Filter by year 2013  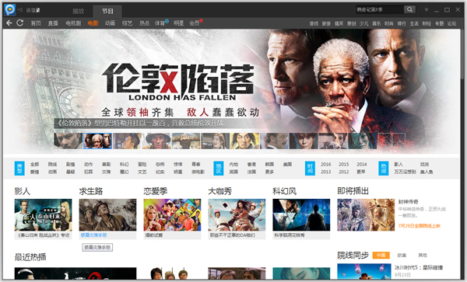pos(326,172)
